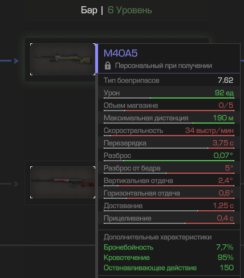Click the Тип боеприпасов 7.62 row
Viewport: 244px width, 278px height.
pos(169,80)
